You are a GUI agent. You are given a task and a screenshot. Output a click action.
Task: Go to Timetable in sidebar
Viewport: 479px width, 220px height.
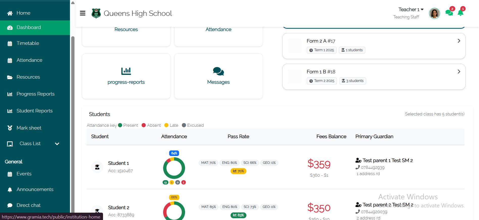[28, 43]
